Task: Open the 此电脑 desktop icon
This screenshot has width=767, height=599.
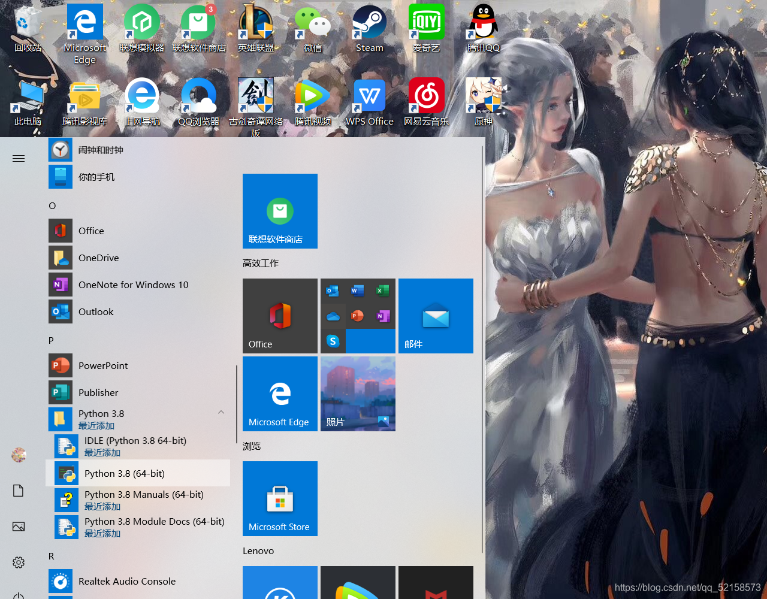Action: click(28, 103)
